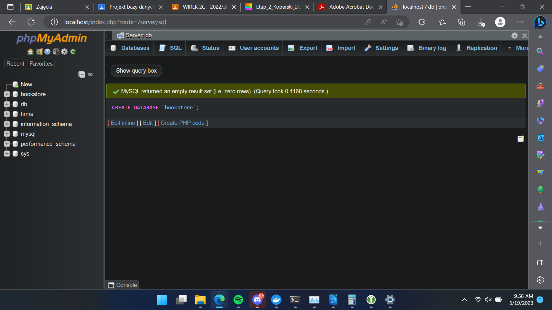Select information_schema database name
The width and height of the screenshot is (552, 310).
pos(46,124)
